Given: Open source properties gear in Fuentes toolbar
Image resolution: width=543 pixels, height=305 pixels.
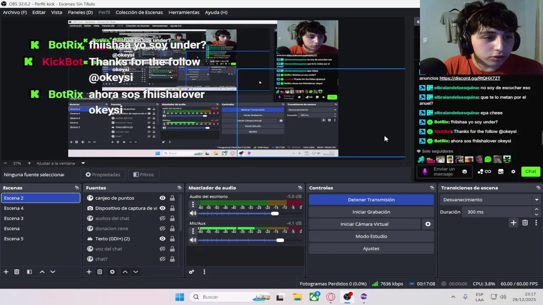Looking at the screenshot, I should pos(112,272).
